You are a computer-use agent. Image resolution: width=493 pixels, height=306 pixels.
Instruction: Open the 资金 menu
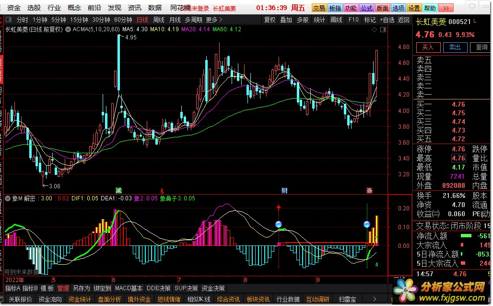click(13, 8)
